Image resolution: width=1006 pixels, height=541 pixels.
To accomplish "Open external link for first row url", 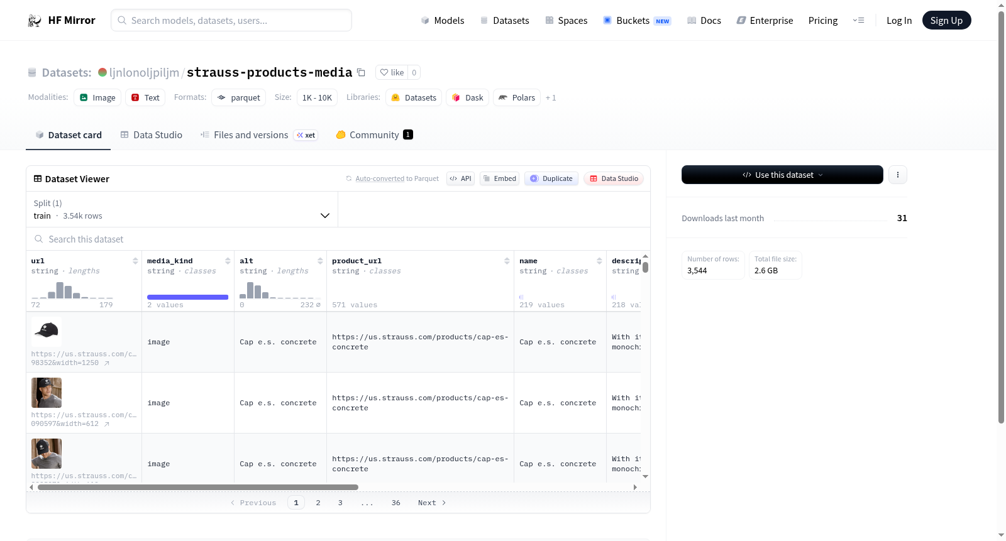I will [x=107, y=363].
